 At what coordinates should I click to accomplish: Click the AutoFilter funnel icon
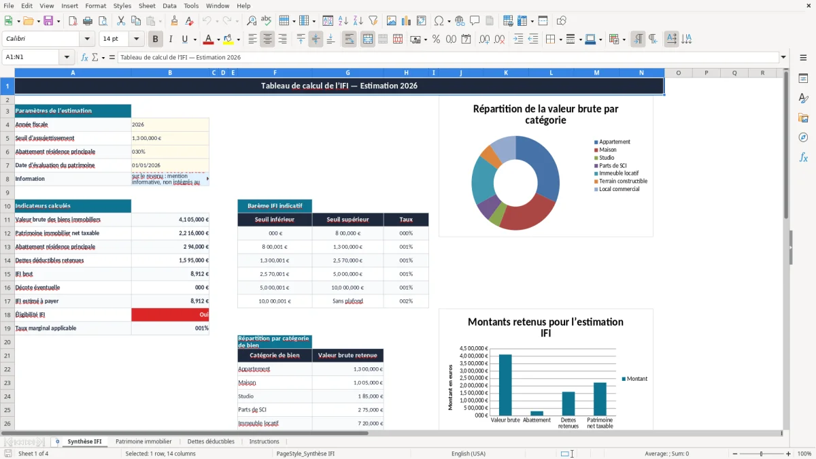pyautogui.click(x=373, y=21)
